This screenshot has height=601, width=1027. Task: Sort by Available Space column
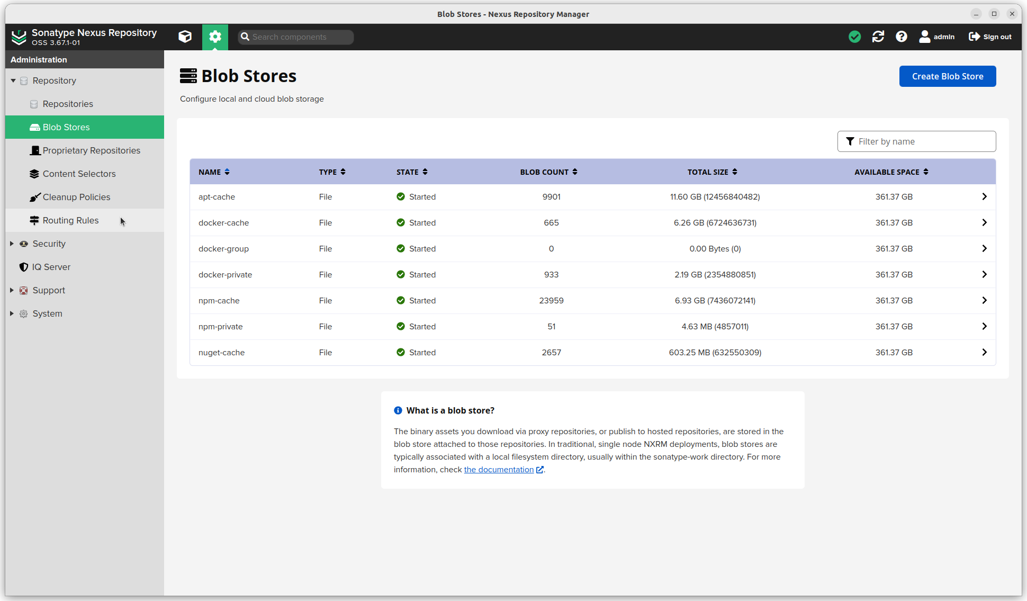pyautogui.click(x=891, y=172)
